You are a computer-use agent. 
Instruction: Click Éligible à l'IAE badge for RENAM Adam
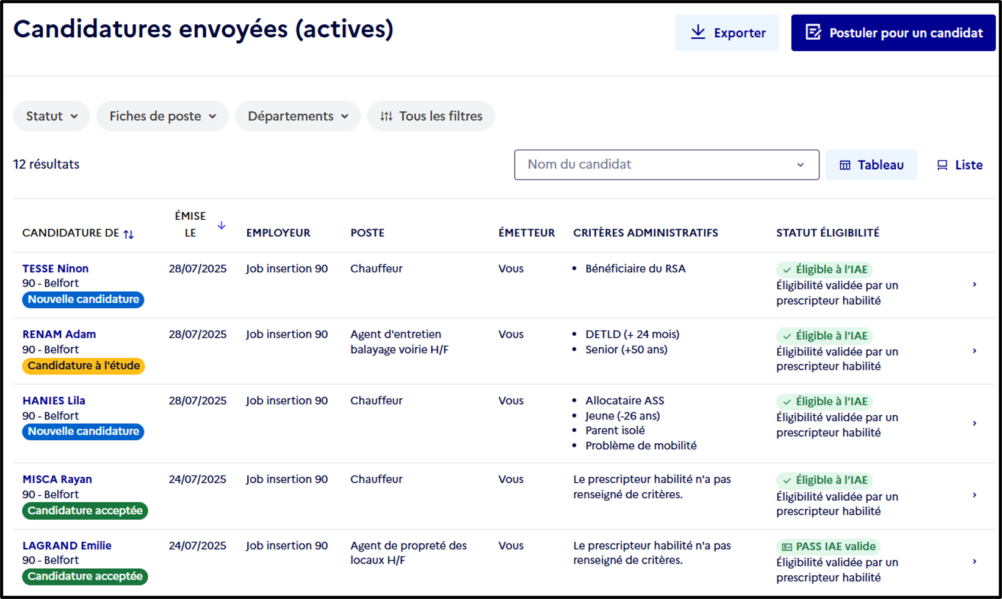(824, 336)
